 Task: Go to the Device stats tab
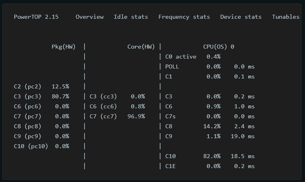(241, 17)
